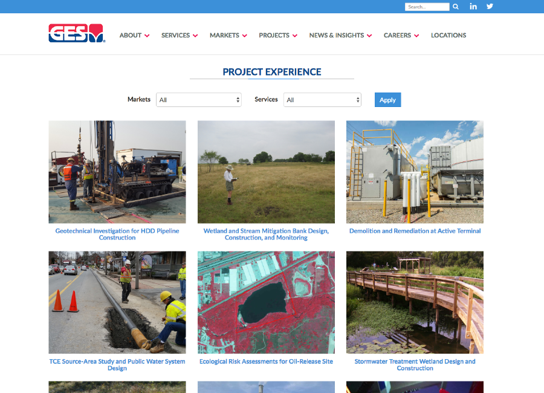The height and width of the screenshot is (393, 544).
Task: Expand the About chevron arrow
Action: 147,36
